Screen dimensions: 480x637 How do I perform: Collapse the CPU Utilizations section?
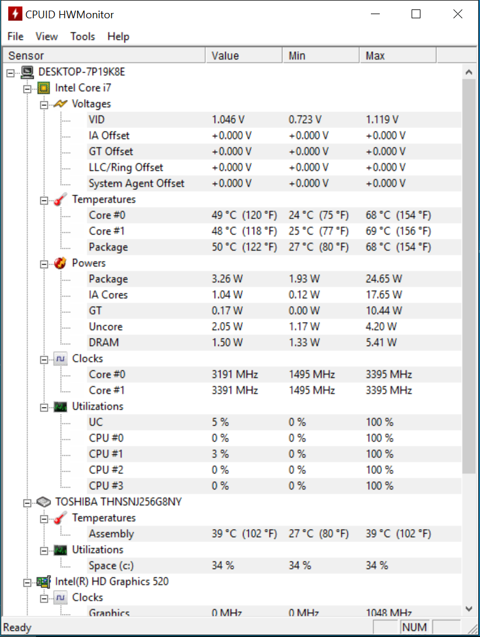point(44,408)
